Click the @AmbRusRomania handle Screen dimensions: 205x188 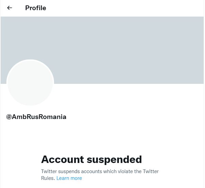pyautogui.click(x=36, y=117)
